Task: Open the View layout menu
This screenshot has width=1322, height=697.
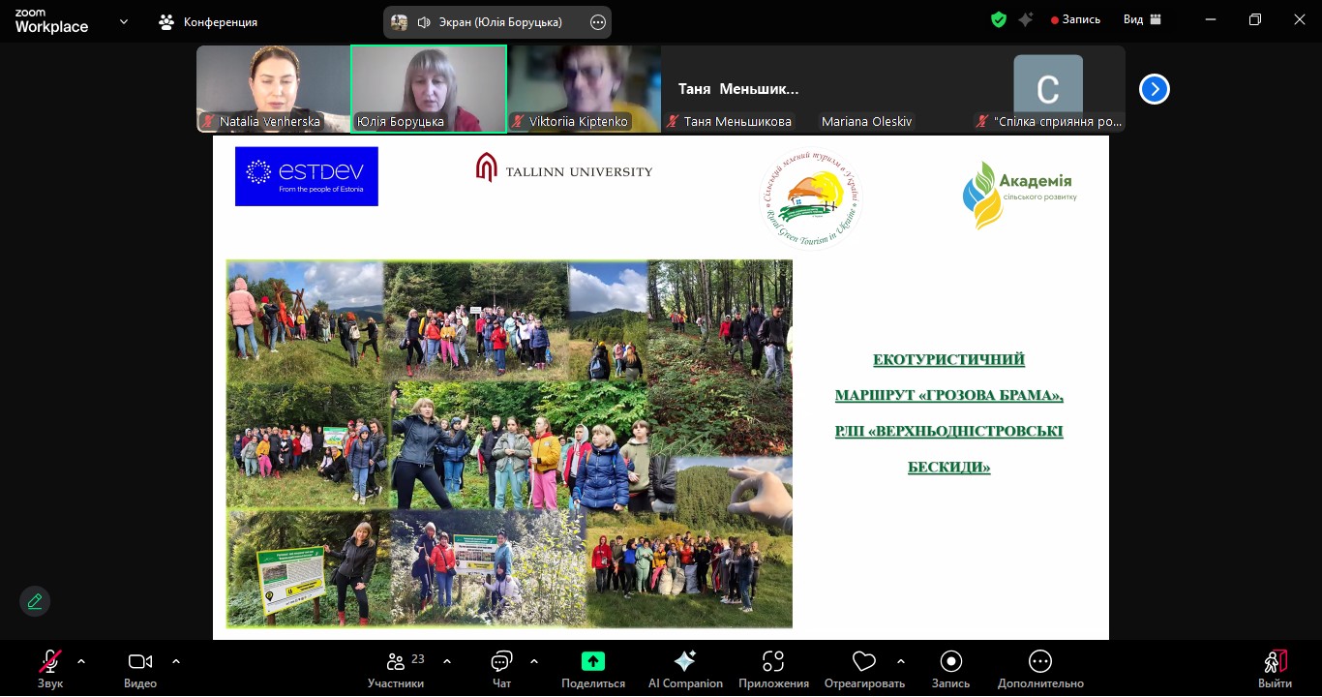Action: pos(1142,19)
